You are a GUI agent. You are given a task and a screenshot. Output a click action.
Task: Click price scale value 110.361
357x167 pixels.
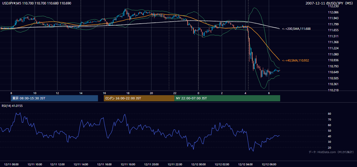pyautogui.click(x=334, y=84)
